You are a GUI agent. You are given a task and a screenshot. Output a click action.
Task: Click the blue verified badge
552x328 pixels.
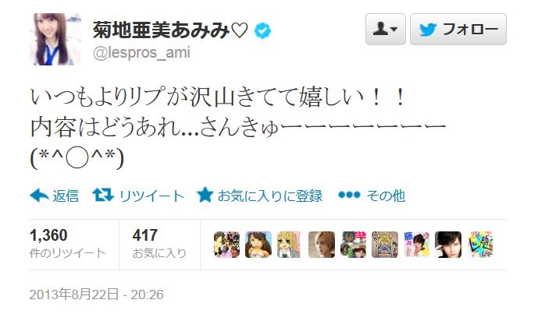click(262, 31)
